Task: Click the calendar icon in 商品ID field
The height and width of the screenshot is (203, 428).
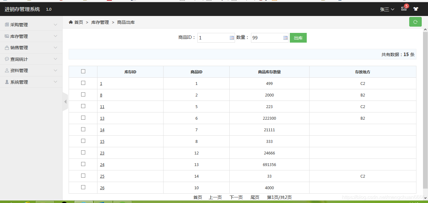Action: point(232,38)
